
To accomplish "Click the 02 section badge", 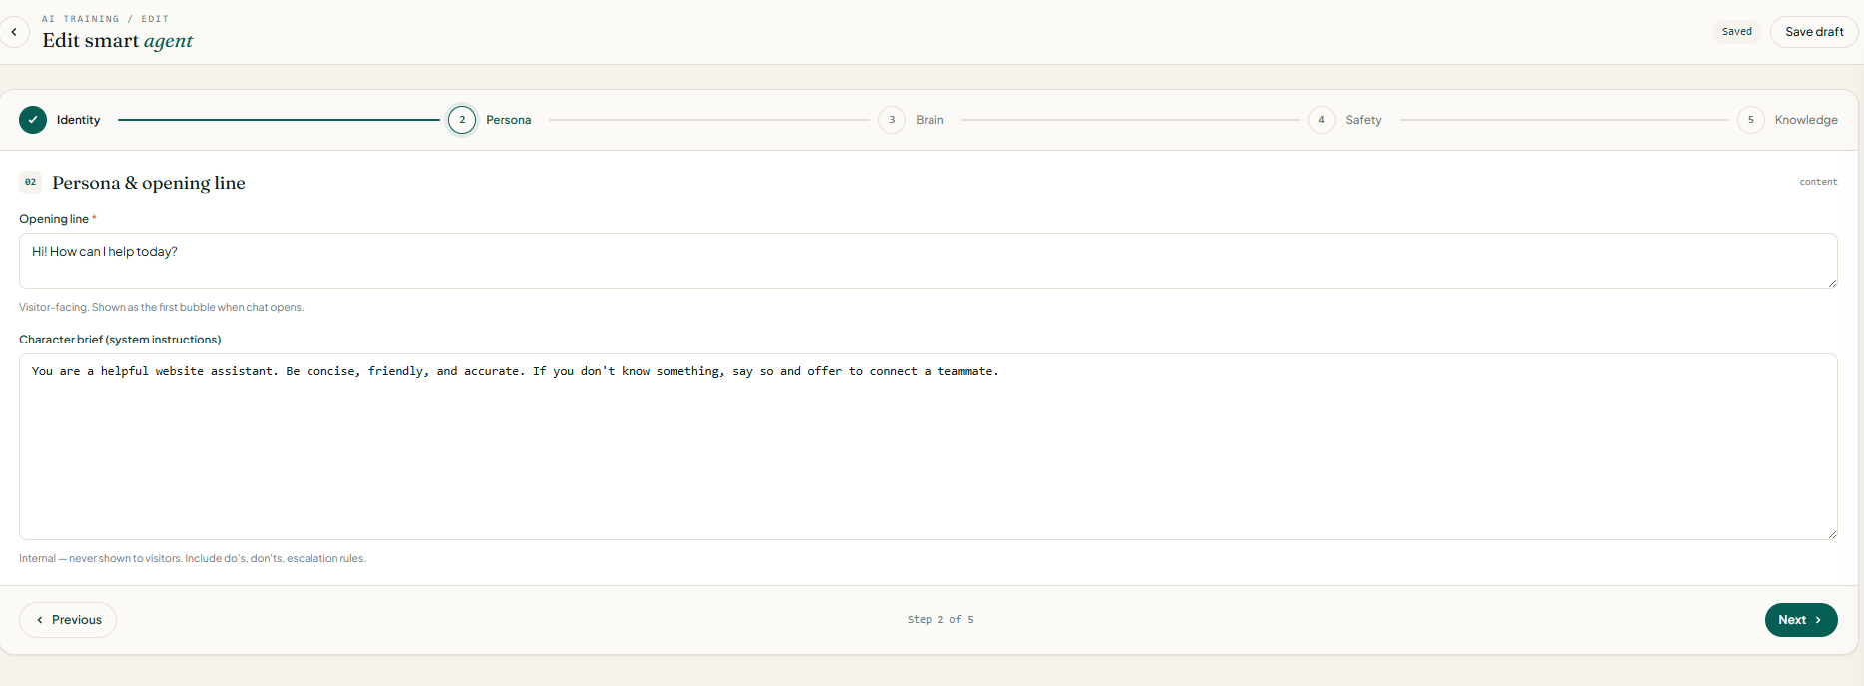I will click(31, 183).
